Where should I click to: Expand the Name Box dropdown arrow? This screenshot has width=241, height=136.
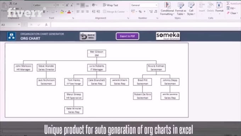pyautogui.click(x=19, y=25)
